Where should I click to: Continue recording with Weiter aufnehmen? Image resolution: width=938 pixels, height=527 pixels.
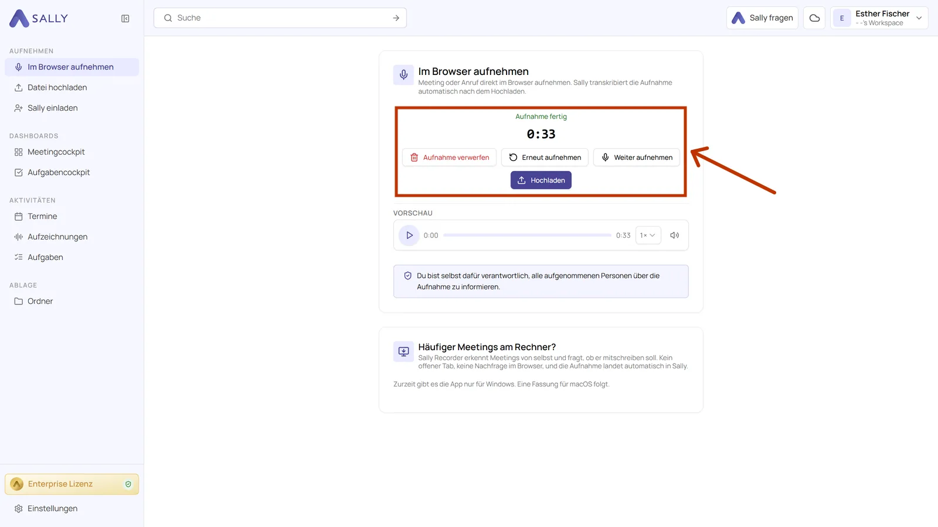click(637, 158)
